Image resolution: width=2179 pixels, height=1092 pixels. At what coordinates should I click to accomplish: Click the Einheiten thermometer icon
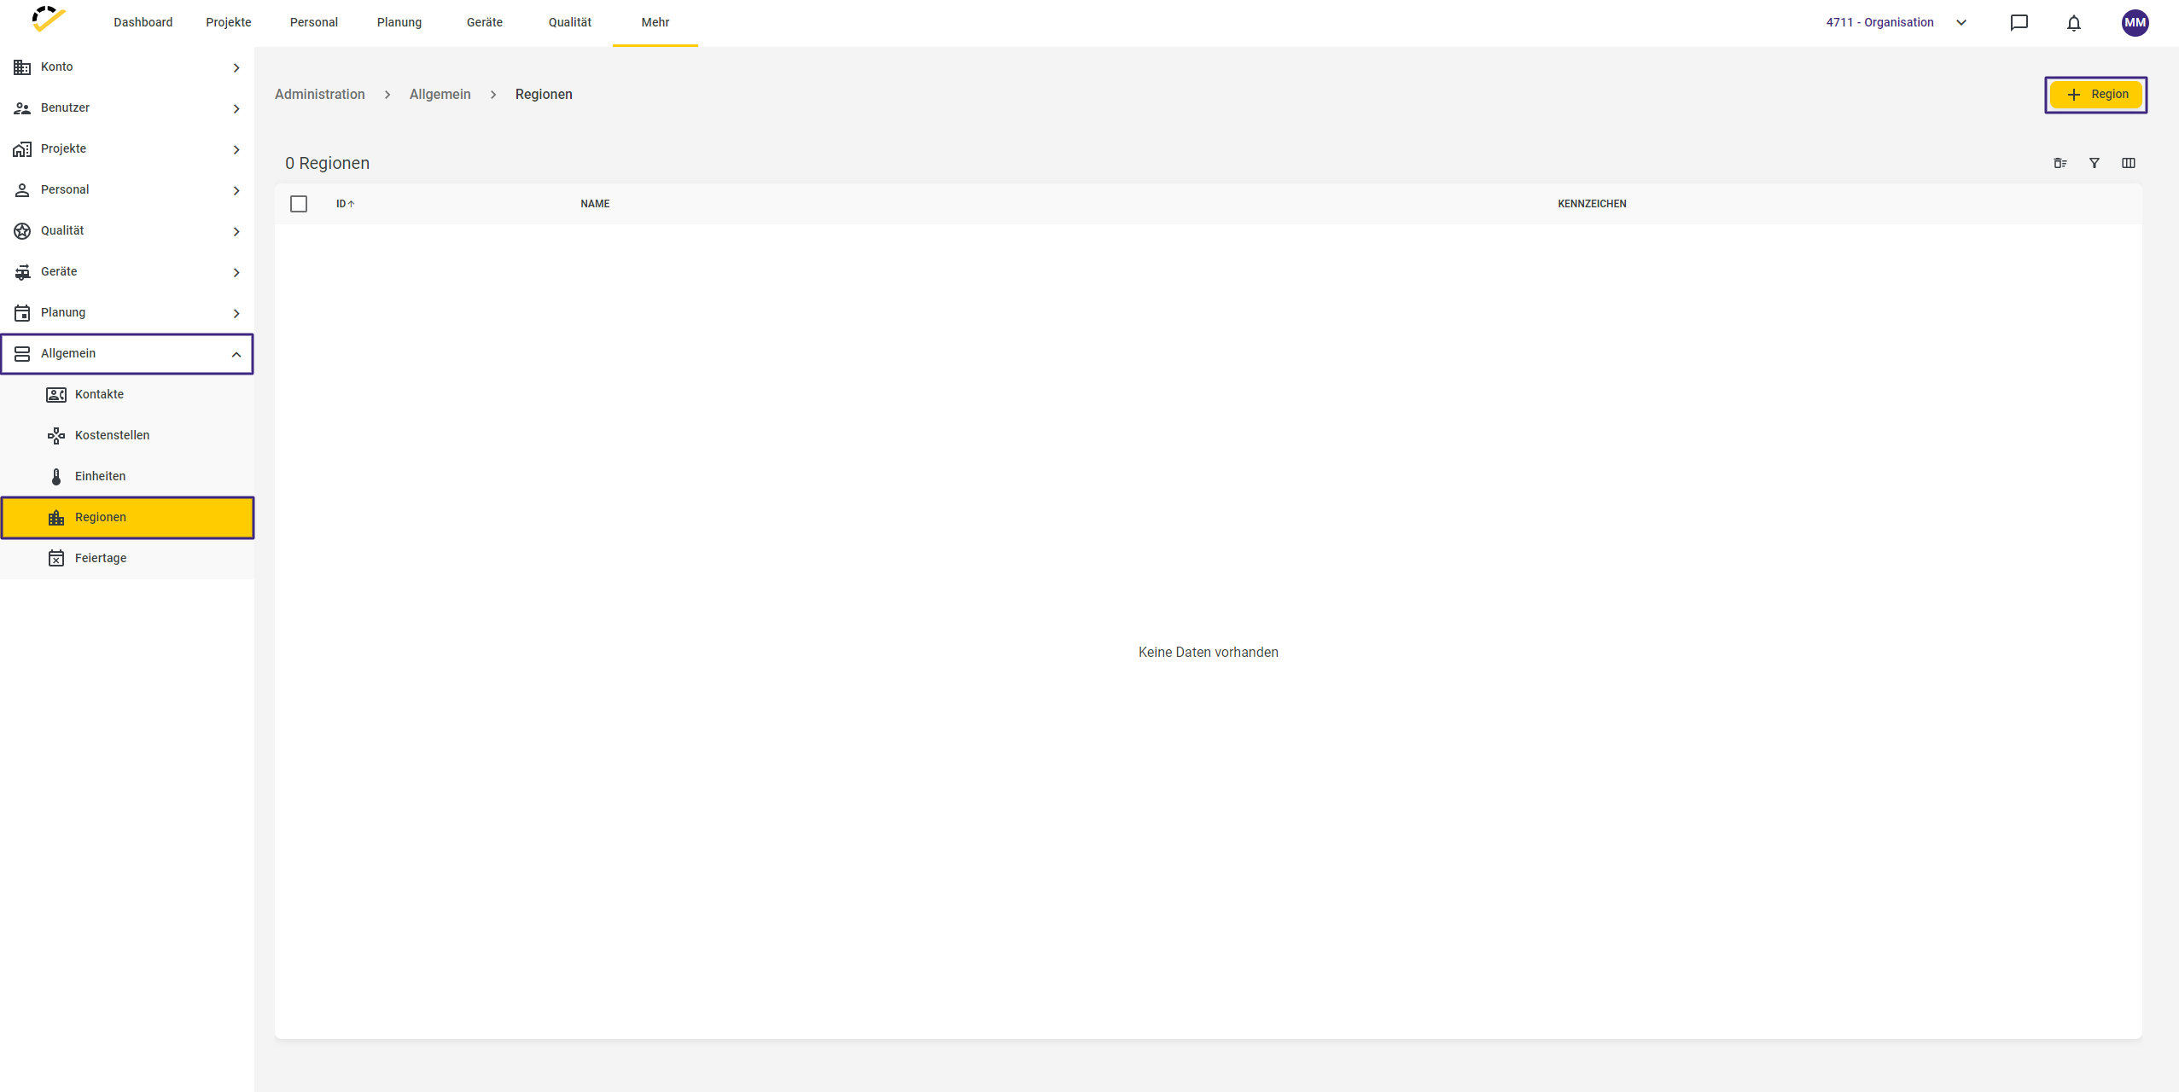(x=56, y=477)
